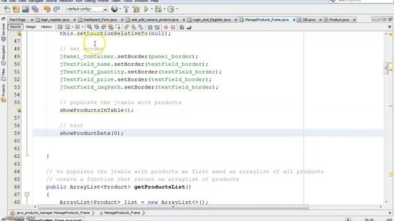Click Find Next Occurrence icon
394x221 pixels.
tap(103, 27)
